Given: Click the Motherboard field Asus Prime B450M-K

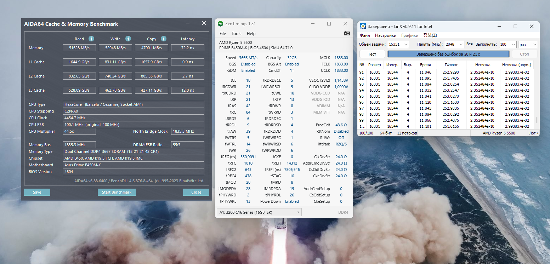Looking at the screenshot, I should 134,165.
